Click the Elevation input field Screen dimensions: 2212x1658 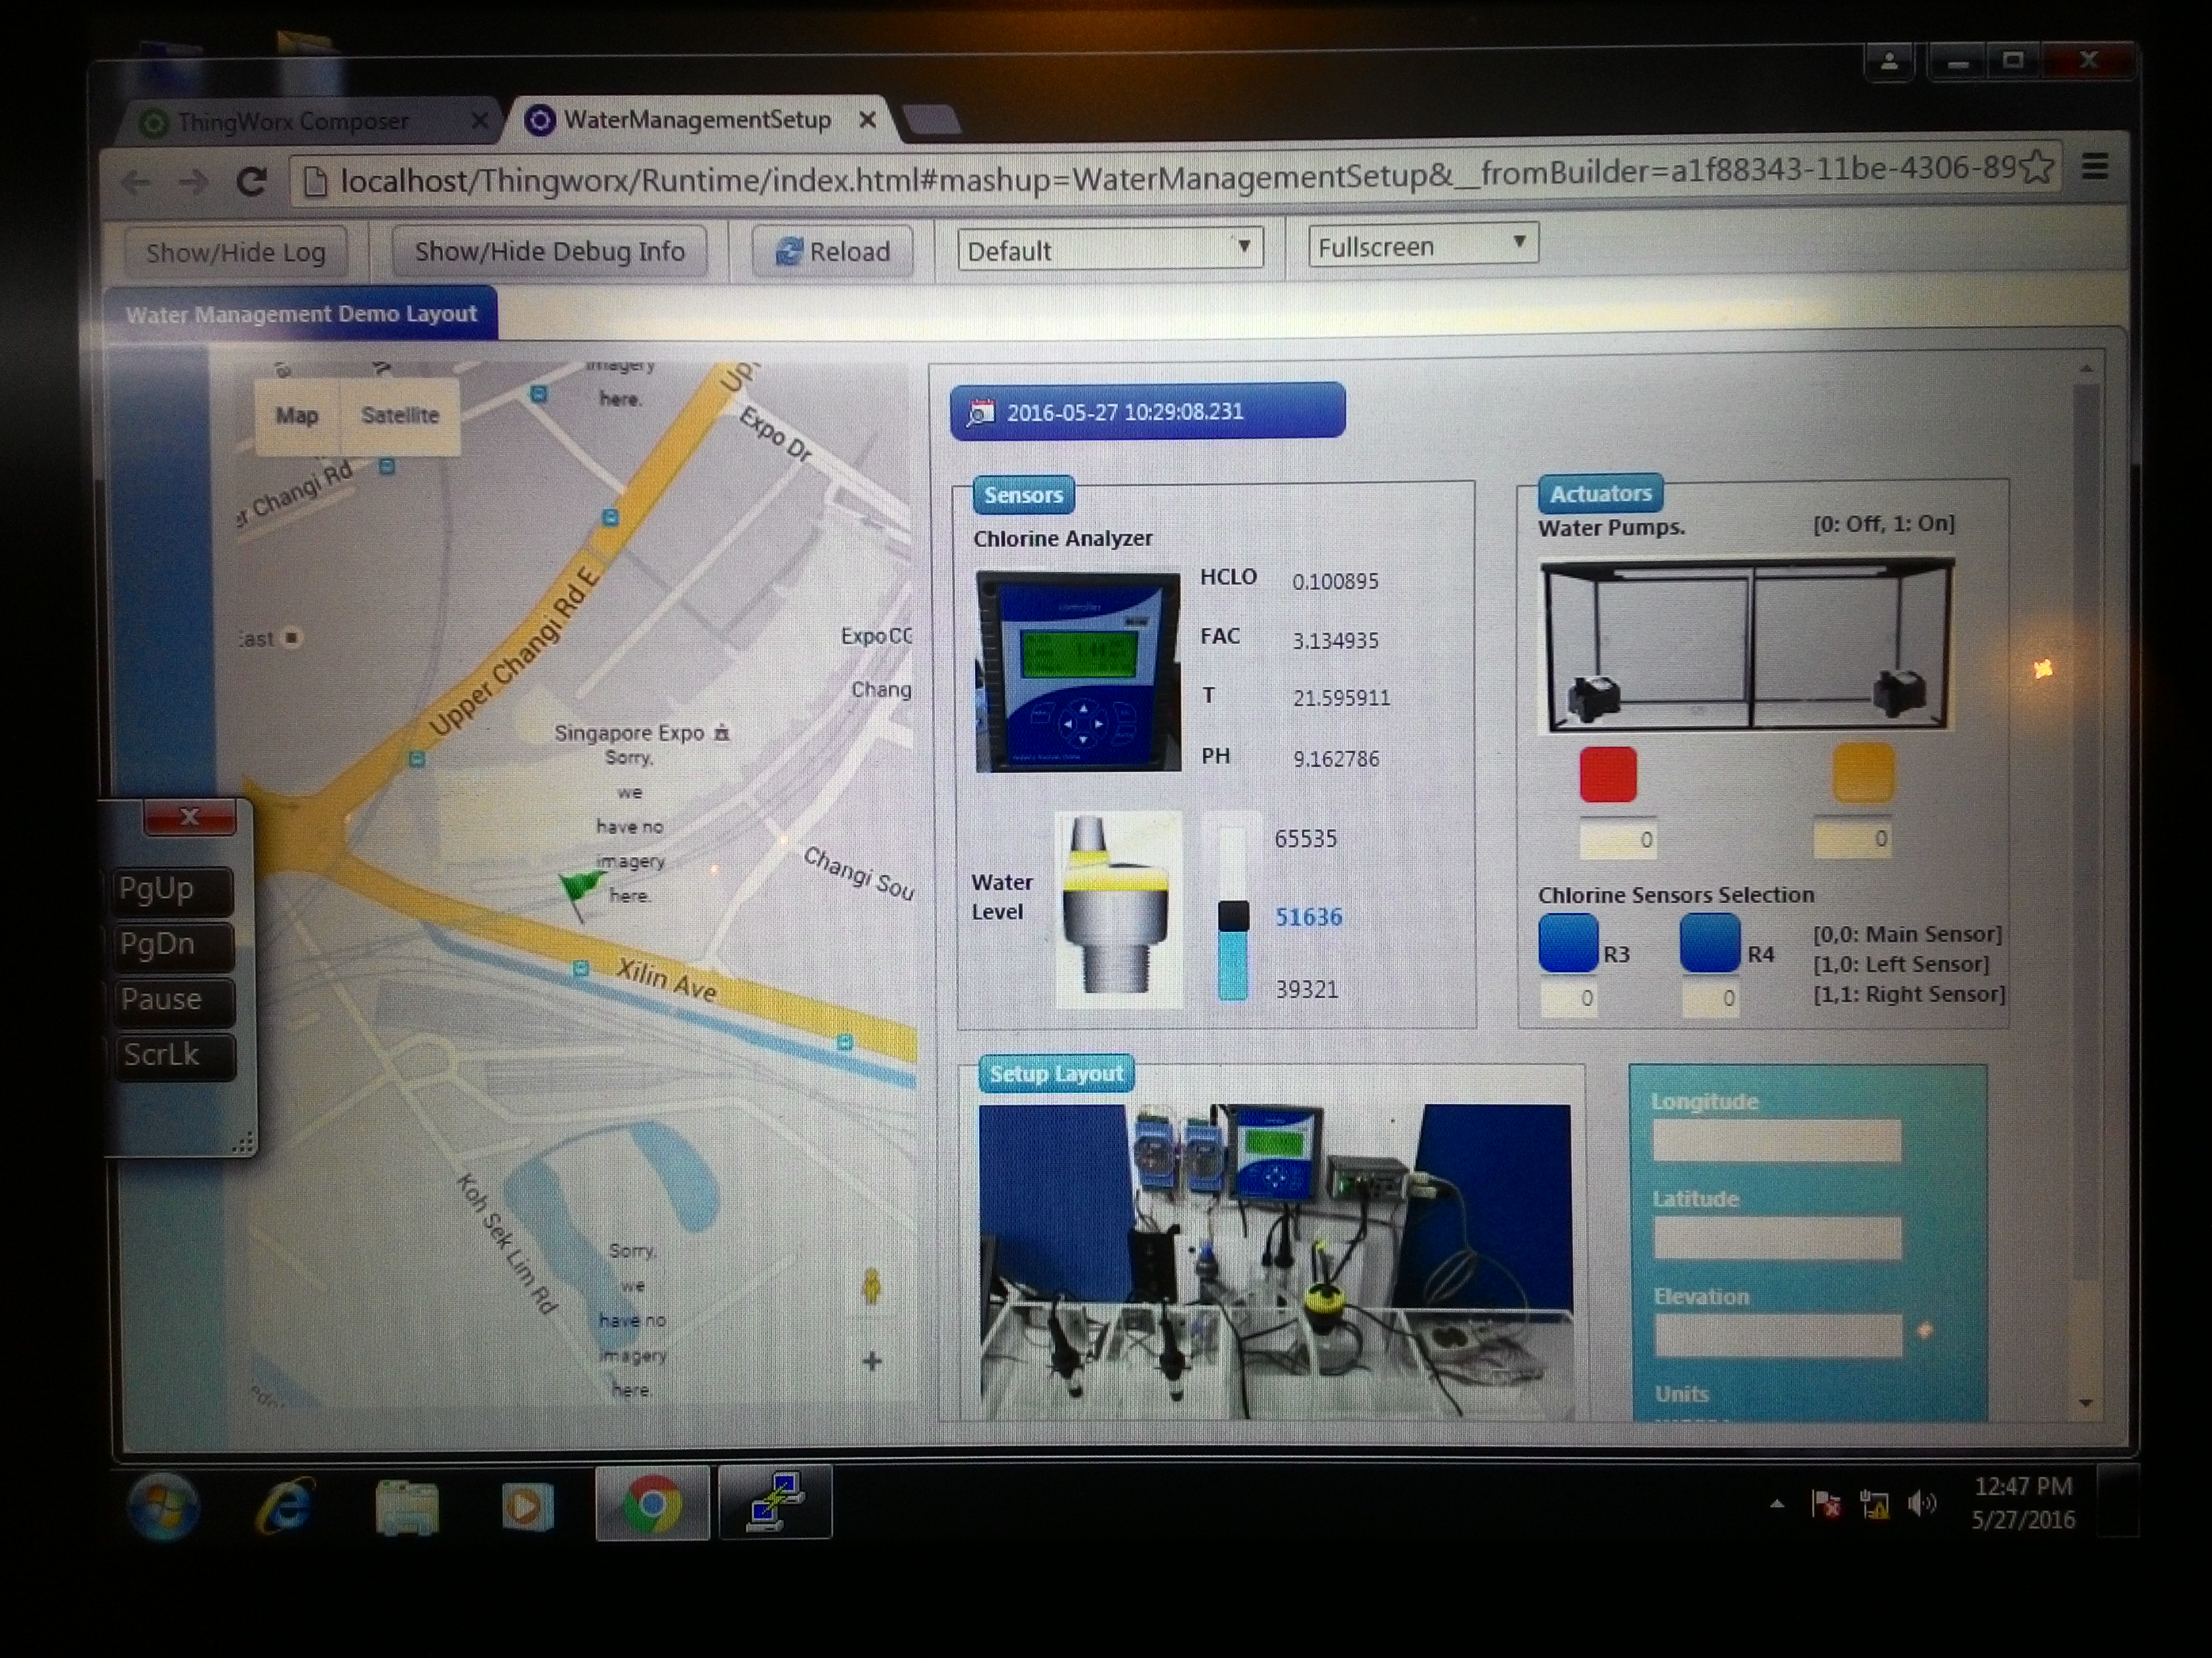[x=1778, y=1335]
